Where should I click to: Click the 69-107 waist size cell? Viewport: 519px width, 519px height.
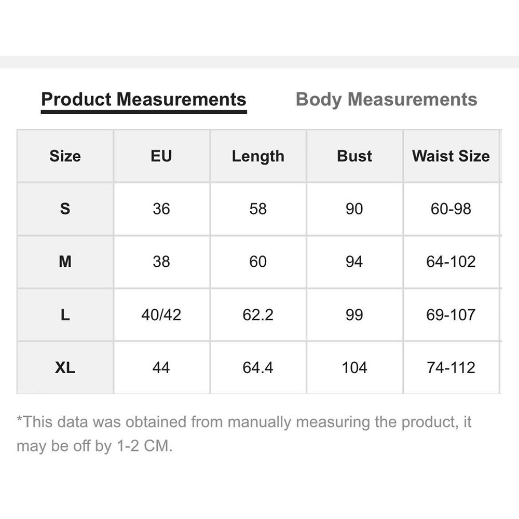click(450, 315)
